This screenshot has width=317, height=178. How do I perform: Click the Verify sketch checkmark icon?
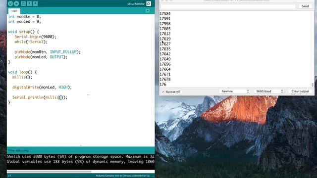tap(10, 3)
